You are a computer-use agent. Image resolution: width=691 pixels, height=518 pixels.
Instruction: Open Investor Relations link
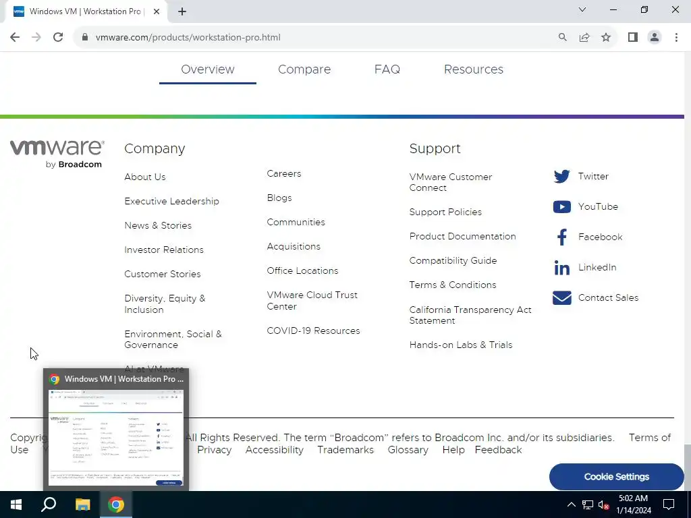pos(164,250)
